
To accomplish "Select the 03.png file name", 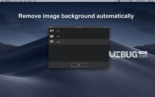I will click(x=58, y=42).
